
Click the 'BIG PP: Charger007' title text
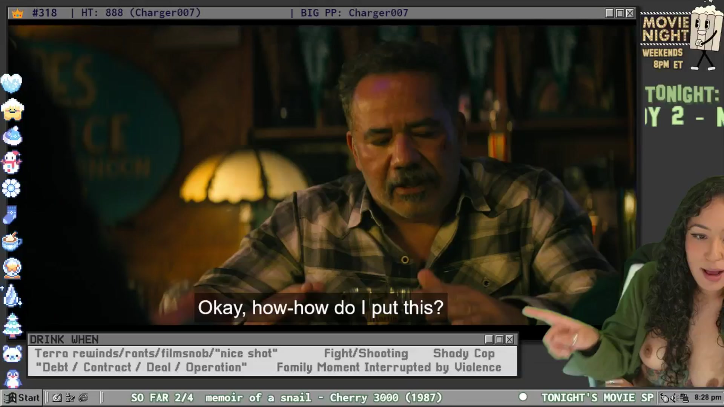pyautogui.click(x=354, y=13)
